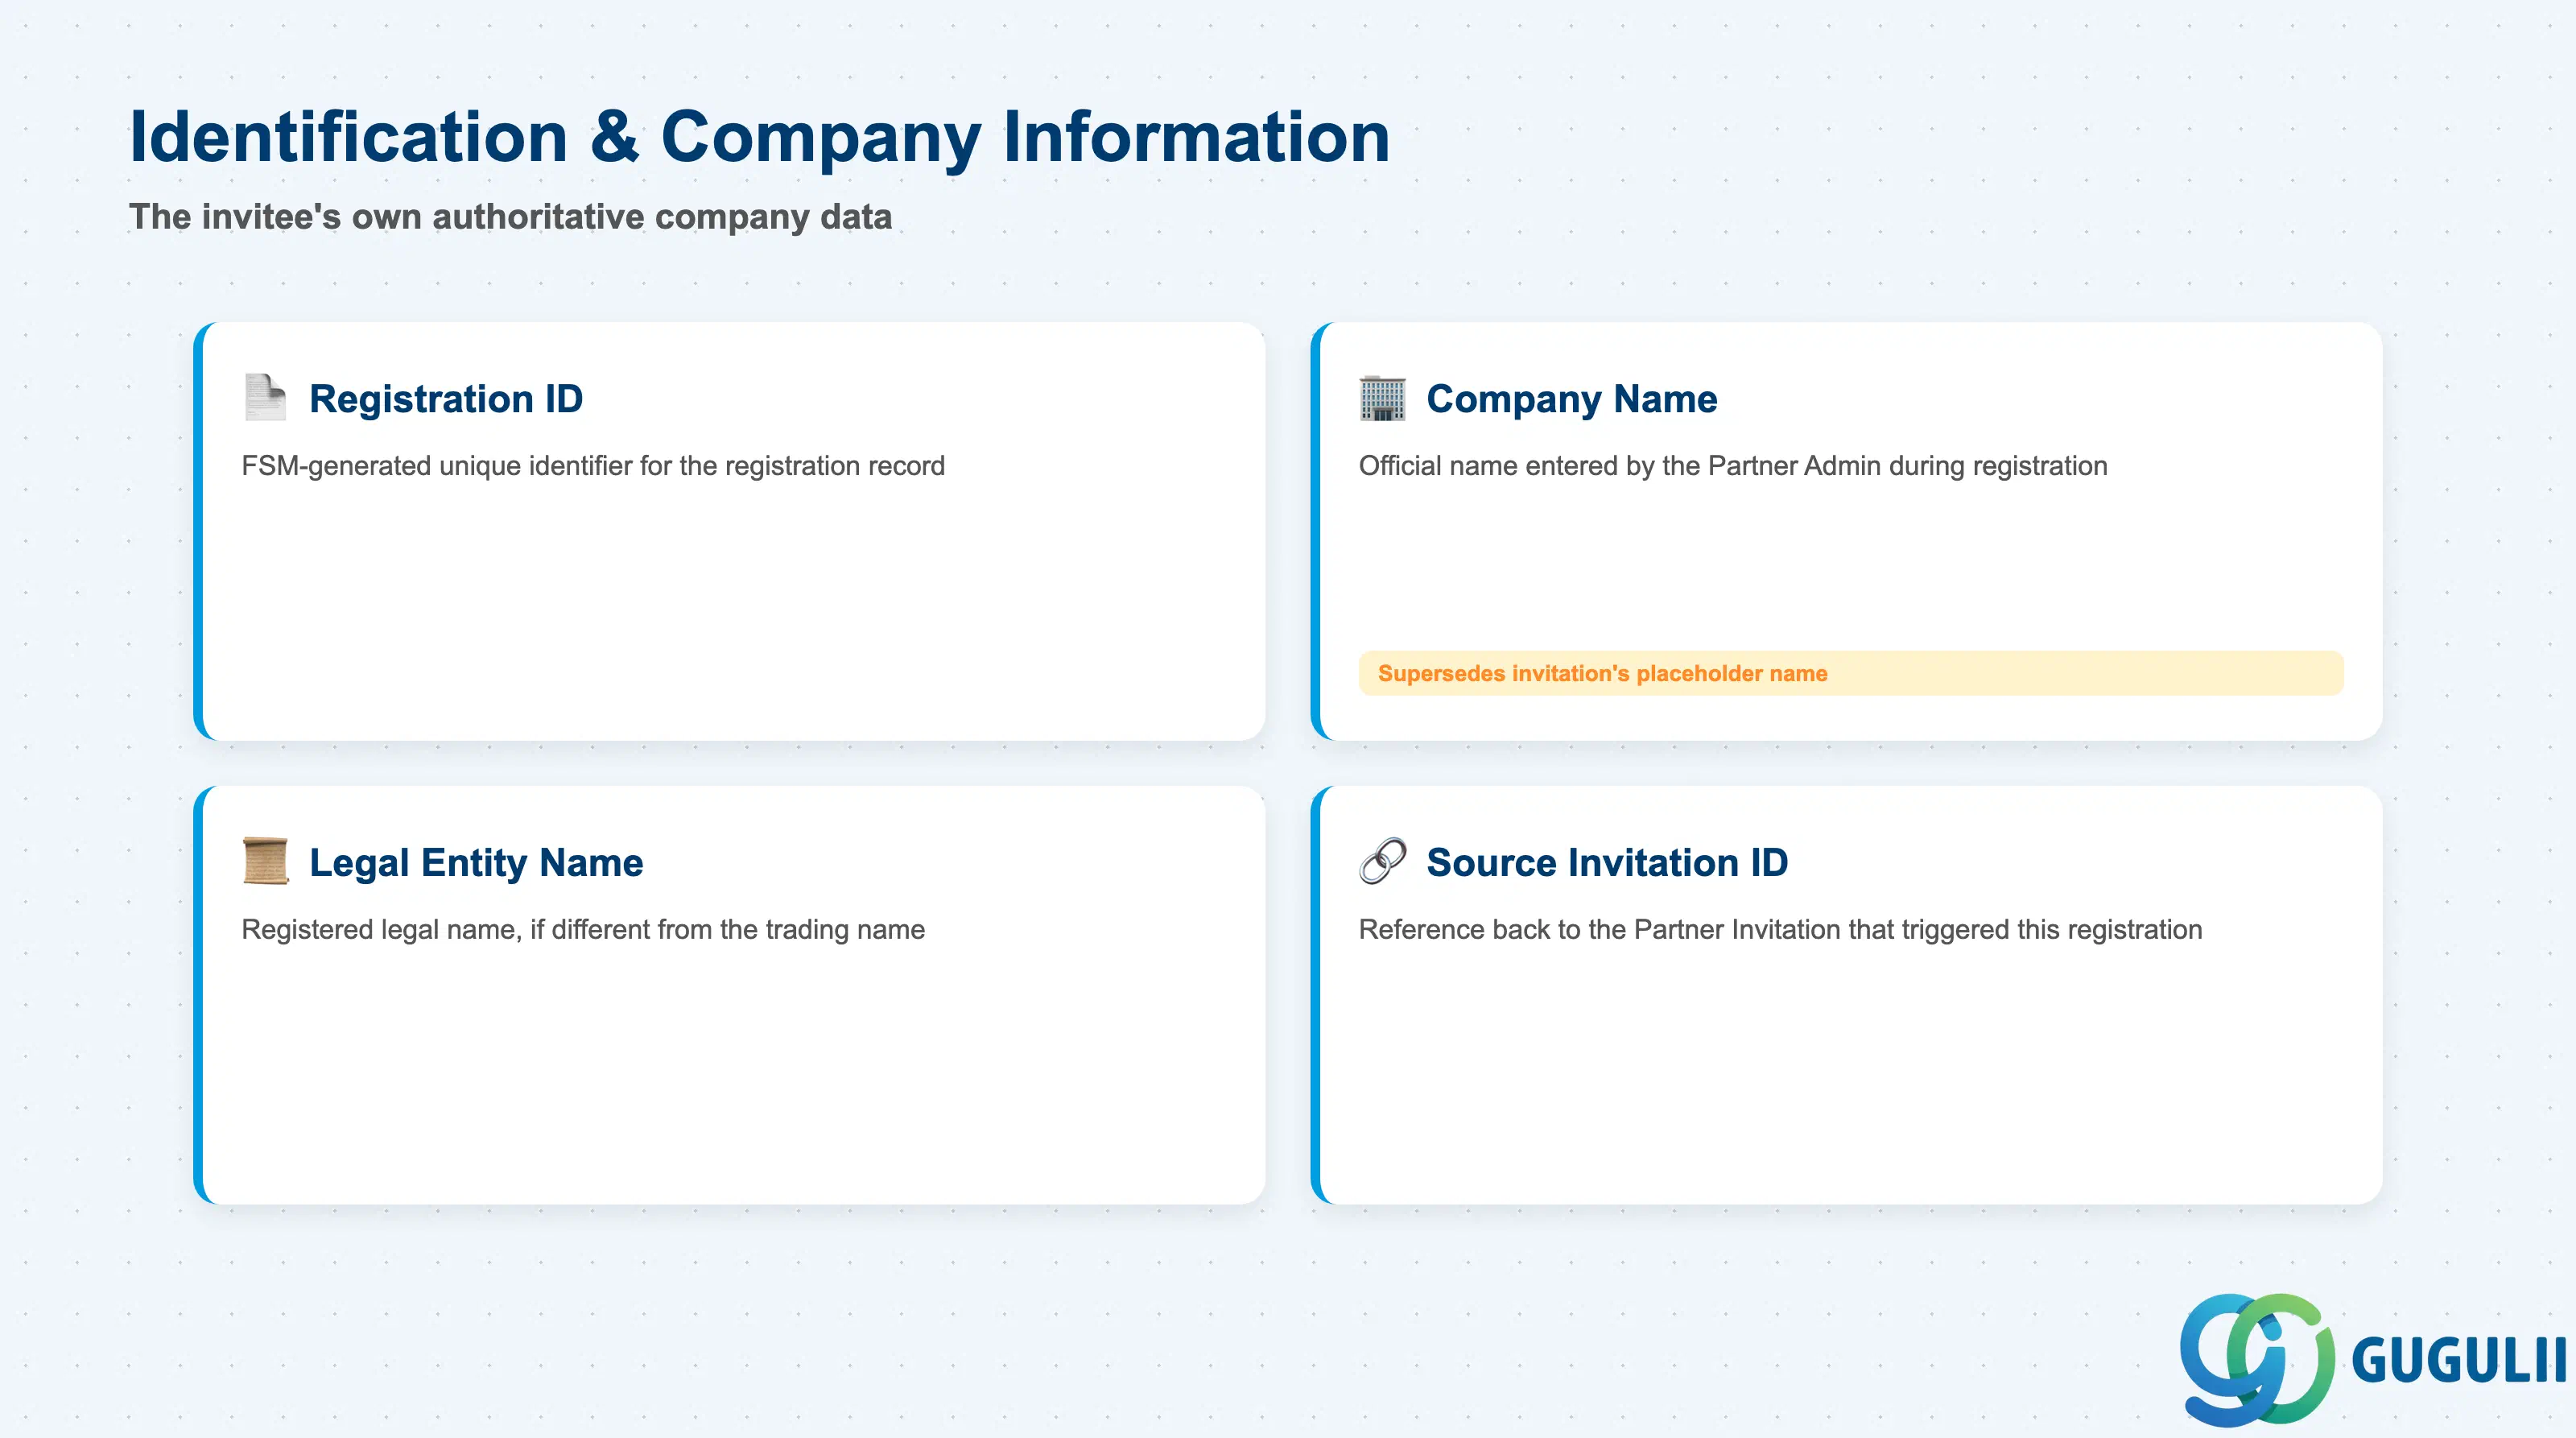The height and width of the screenshot is (1438, 2576).
Task: Select the Company Name heading
Action: [1571, 399]
